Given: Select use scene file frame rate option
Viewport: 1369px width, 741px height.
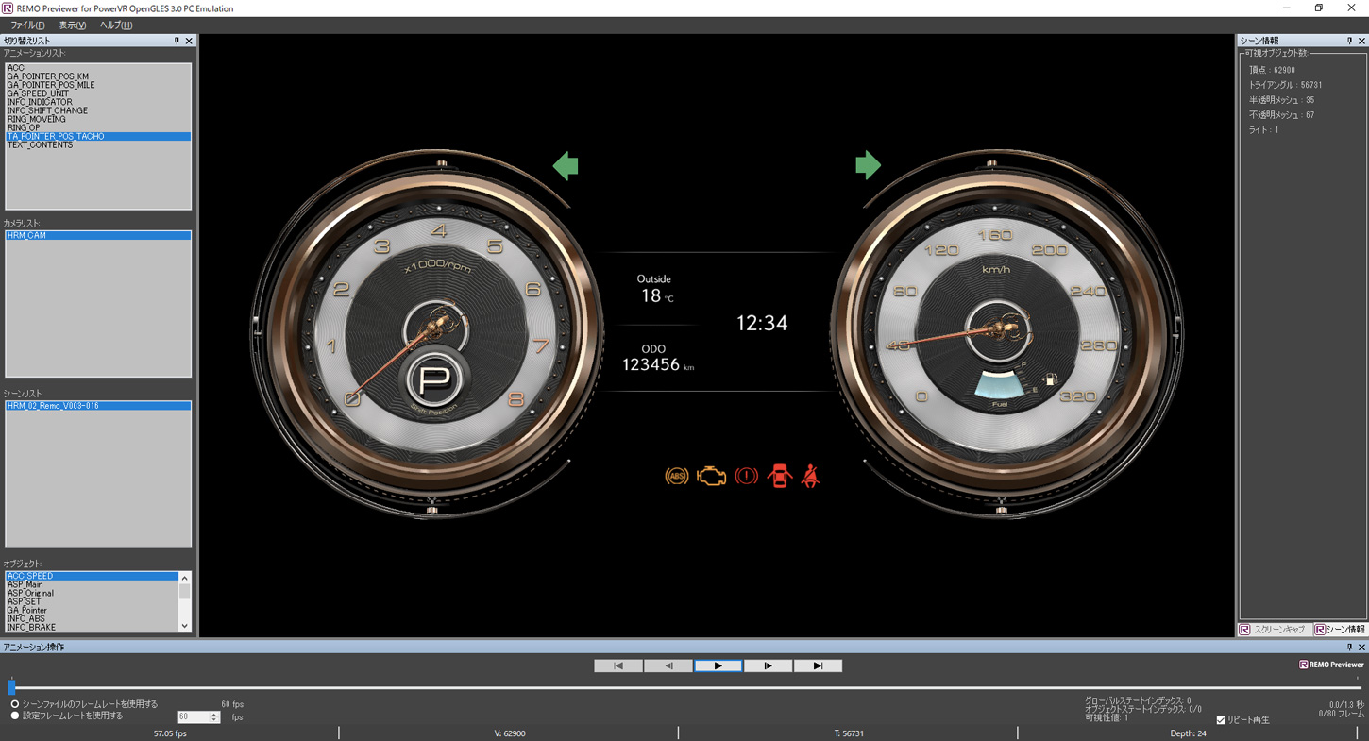Looking at the screenshot, I should [x=14, y=704].
